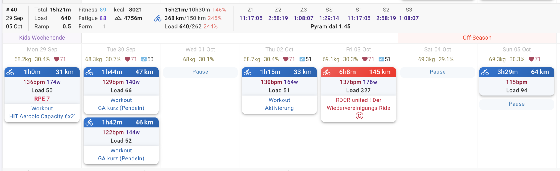Select Wednesday's Pause entry
The height and width of the screenshot is (171, 560).
pos(200,72)
